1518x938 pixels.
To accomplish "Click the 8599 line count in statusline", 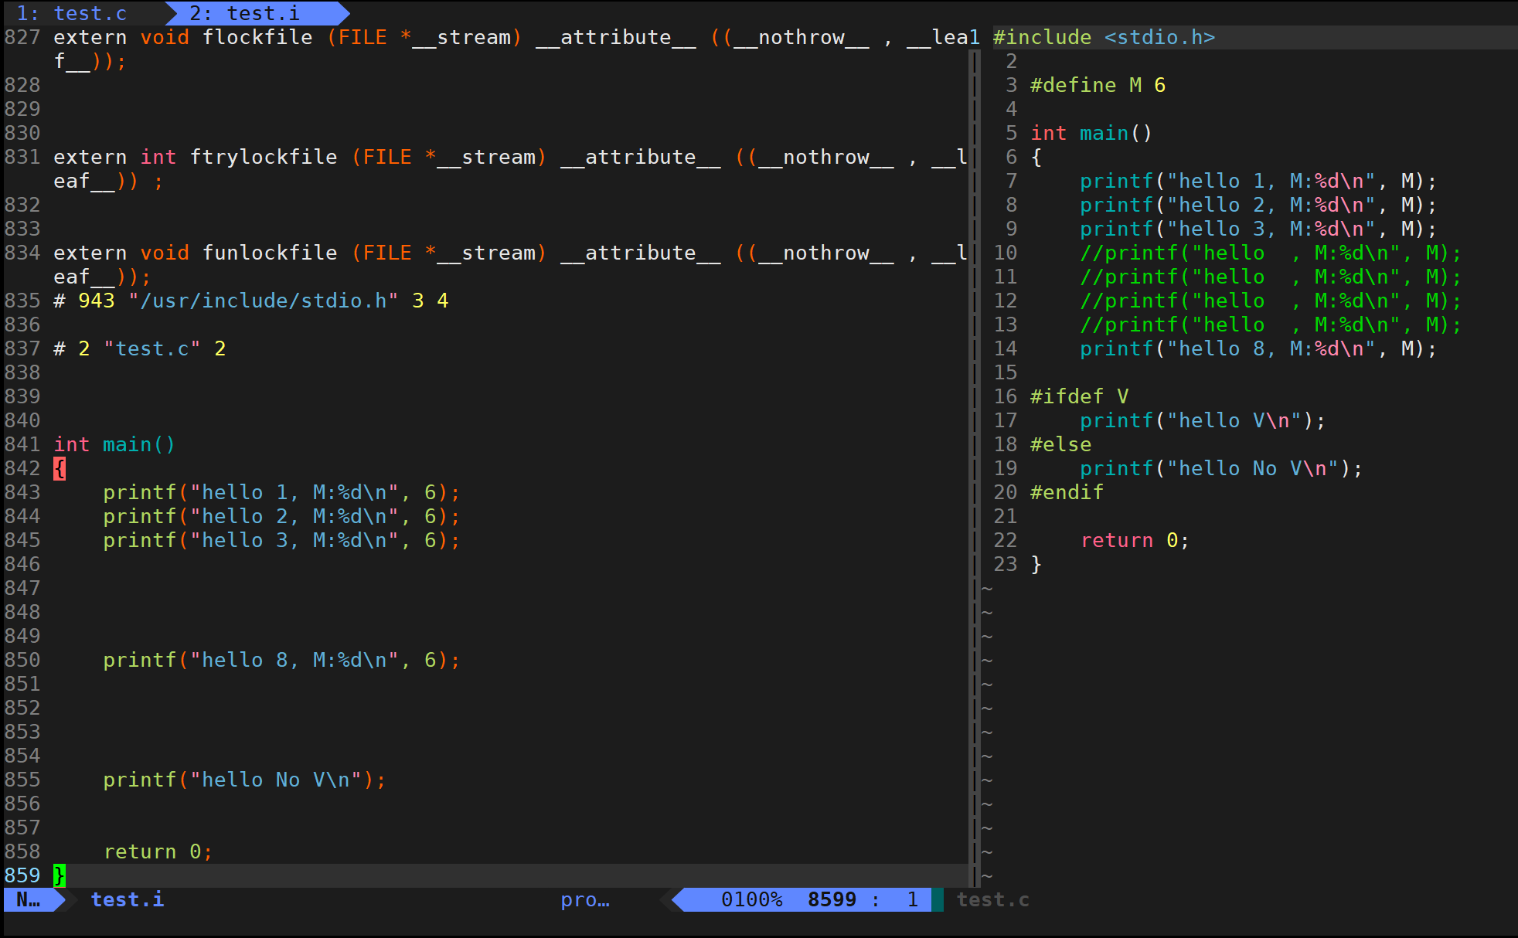I will (x=832, y=899).
